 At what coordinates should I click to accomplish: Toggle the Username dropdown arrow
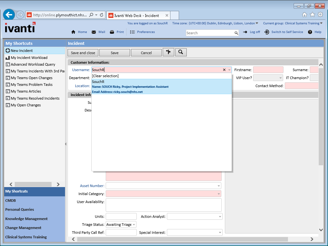pos(229,70)
